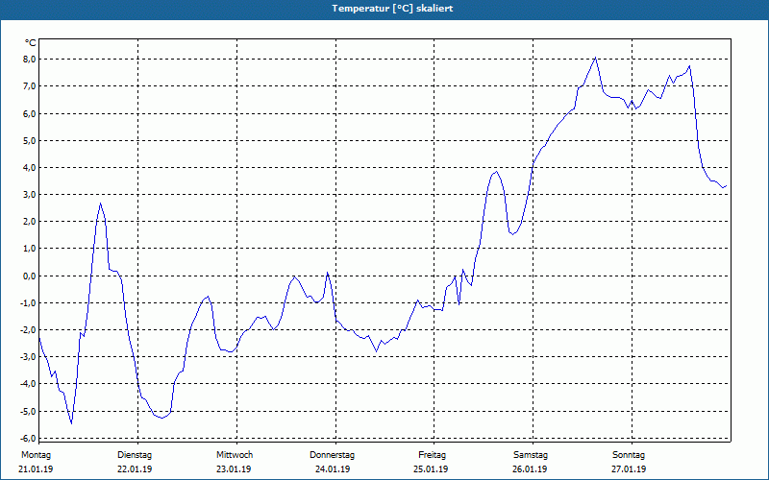769x480 pixels.
Task: Click the date 24.01.19
Action: click(333, 469)
